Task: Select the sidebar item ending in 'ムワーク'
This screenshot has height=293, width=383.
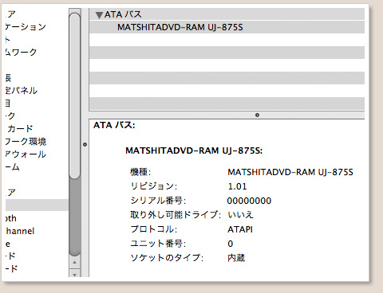Action: [21, 52]
